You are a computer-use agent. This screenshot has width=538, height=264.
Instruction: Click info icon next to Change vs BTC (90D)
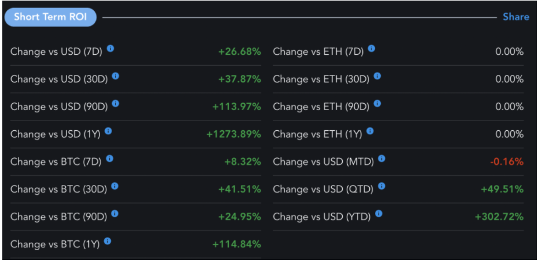click(x=115, y=214)
